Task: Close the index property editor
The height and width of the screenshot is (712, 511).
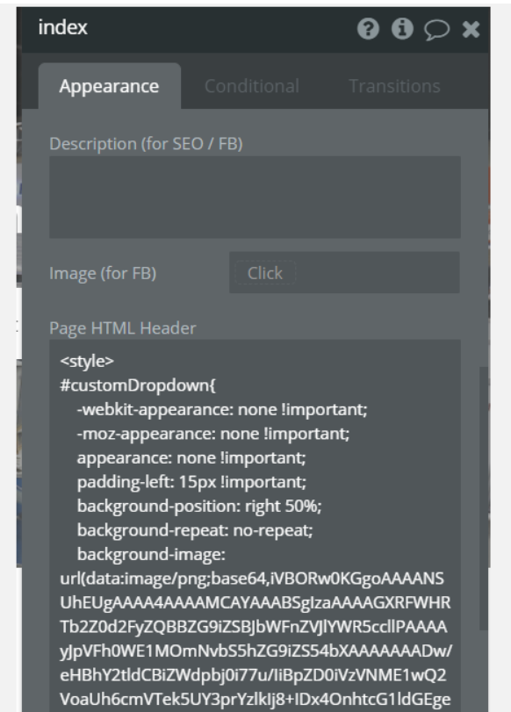Action: click(x=471, y=30)
